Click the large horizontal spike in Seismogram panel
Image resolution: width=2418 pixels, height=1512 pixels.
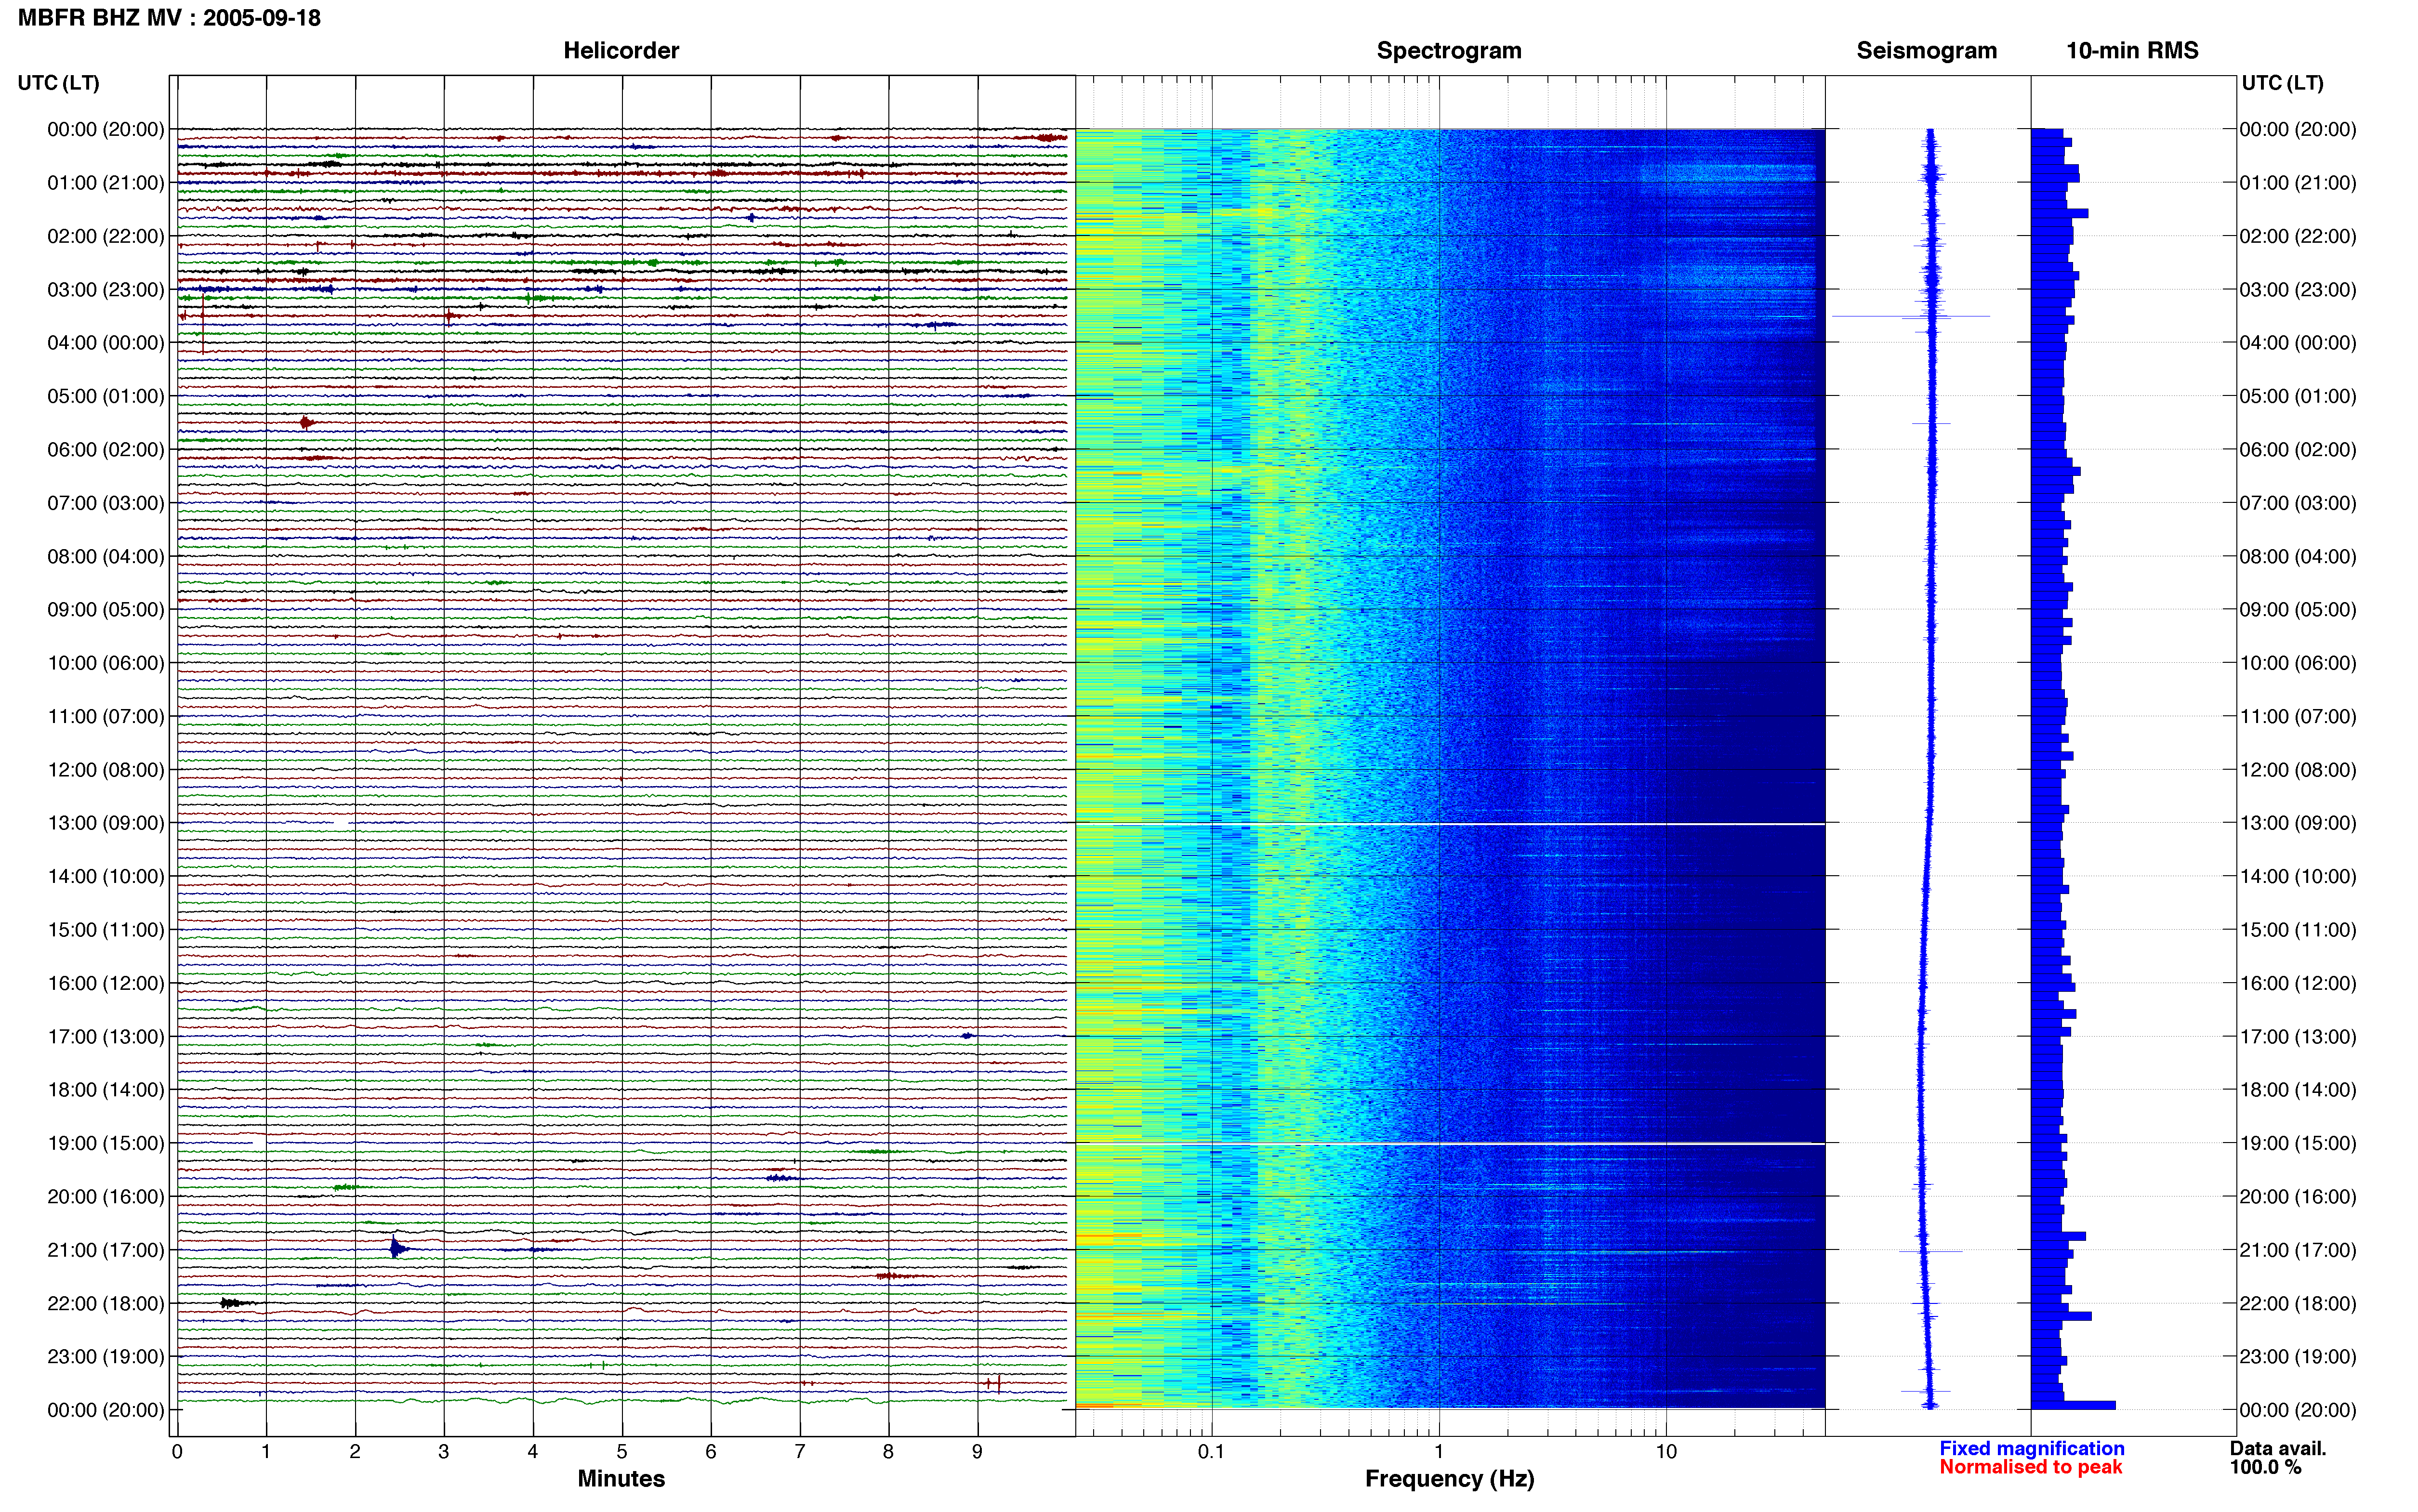1911,317
